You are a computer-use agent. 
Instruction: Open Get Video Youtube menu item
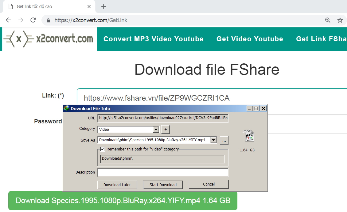coord(250,39)
